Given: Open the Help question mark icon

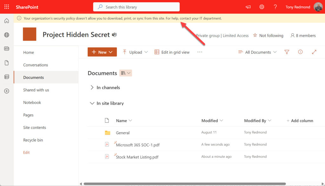Looking at the screenshot, I should [x=275, y=7].
